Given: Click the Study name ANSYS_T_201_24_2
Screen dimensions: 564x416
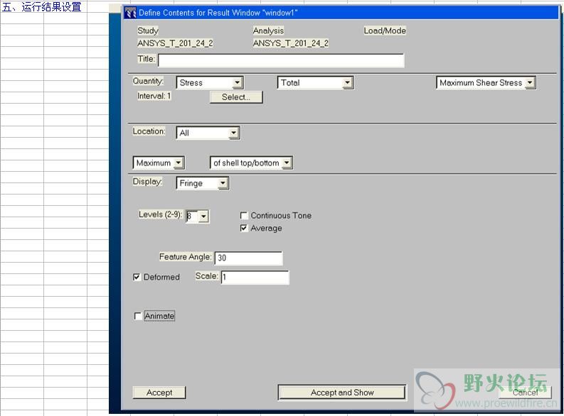Looking at the screenshot, I should pos(175,43).
